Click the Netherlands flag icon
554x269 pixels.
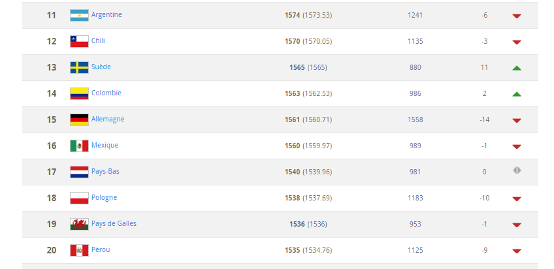(79, 172)
